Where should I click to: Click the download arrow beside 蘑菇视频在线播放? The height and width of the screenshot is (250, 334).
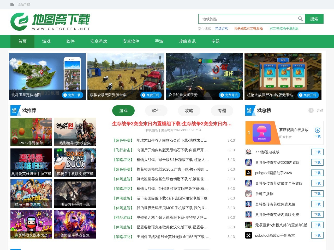coord(318,130)
